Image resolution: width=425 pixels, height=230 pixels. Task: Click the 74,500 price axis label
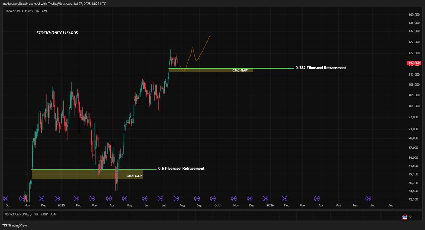point(413,191)
